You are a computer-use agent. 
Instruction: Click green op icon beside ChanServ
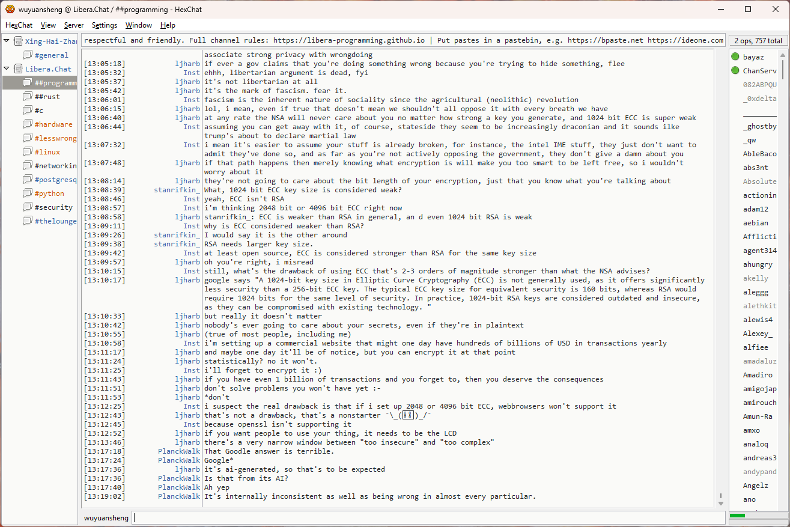click(735, 71)
